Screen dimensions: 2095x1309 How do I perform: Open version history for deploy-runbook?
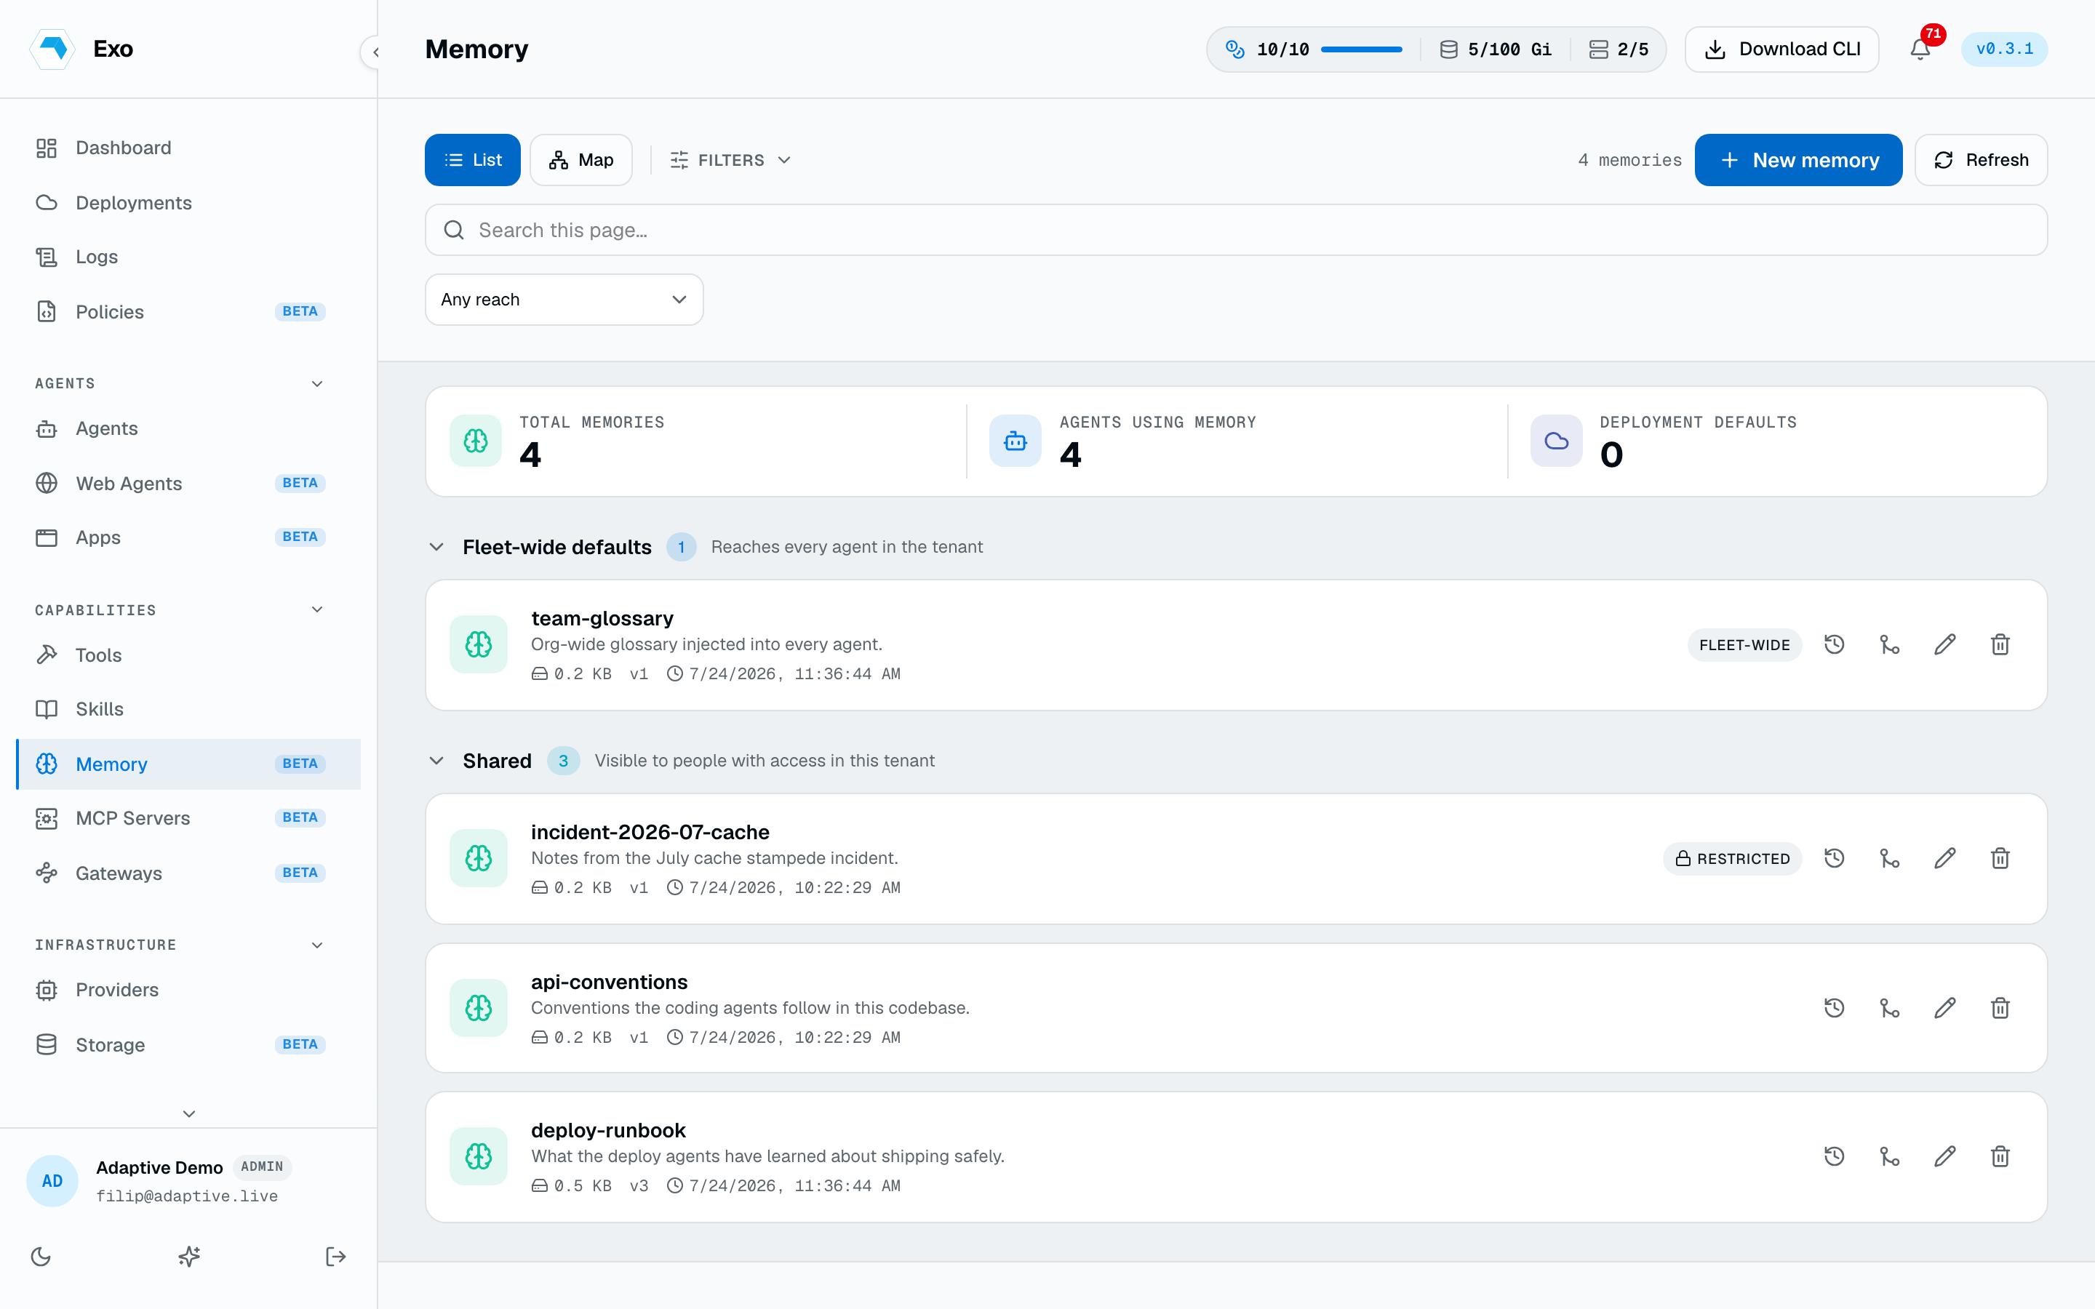(1834, 1156)
